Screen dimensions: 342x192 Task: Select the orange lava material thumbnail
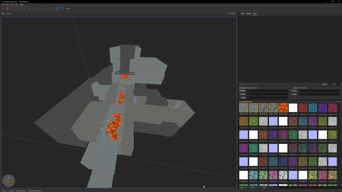tap(283, 108)
